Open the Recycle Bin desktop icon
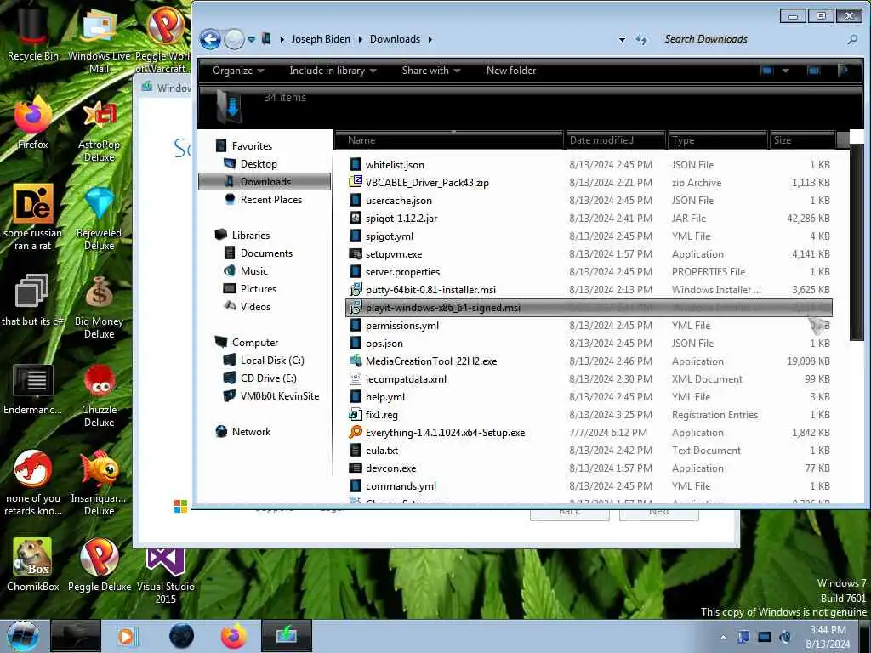This screenshot has height=653, width=871. click(32, 33)
